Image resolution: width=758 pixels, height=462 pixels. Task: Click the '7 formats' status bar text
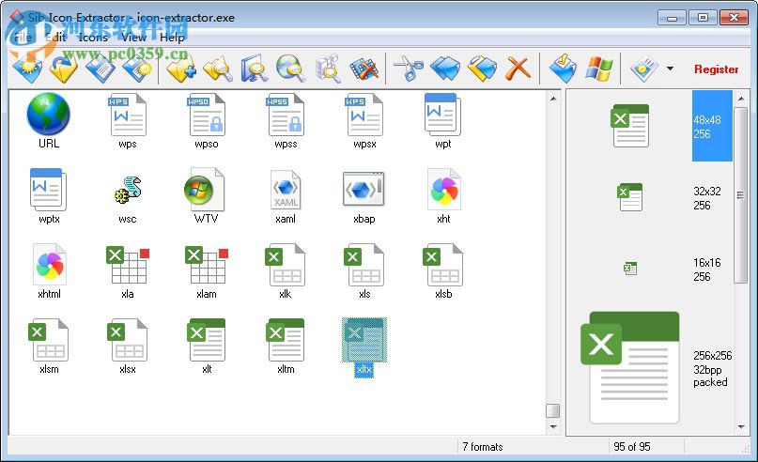coord(483,447)
